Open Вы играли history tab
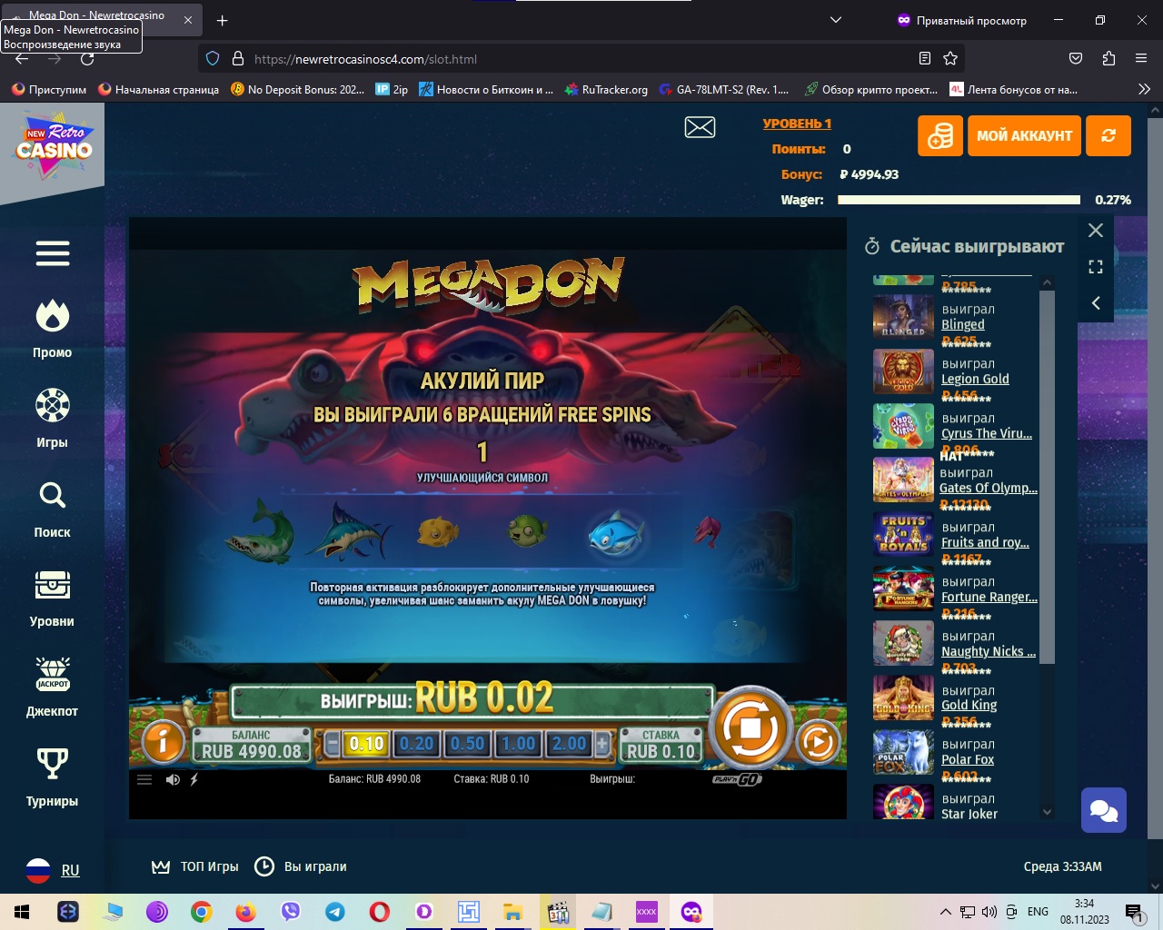1163x930 pixels. [x=301, y=866]
